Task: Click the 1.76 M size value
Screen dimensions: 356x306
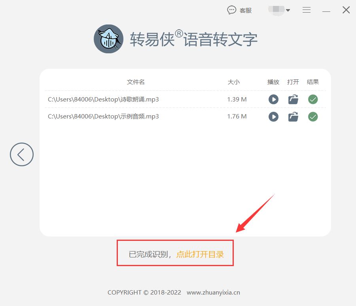Action: pos(237,116)
